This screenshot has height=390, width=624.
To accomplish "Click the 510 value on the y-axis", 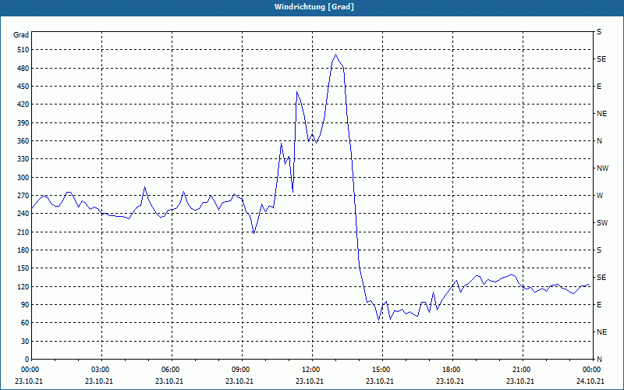I will [23, 50].
